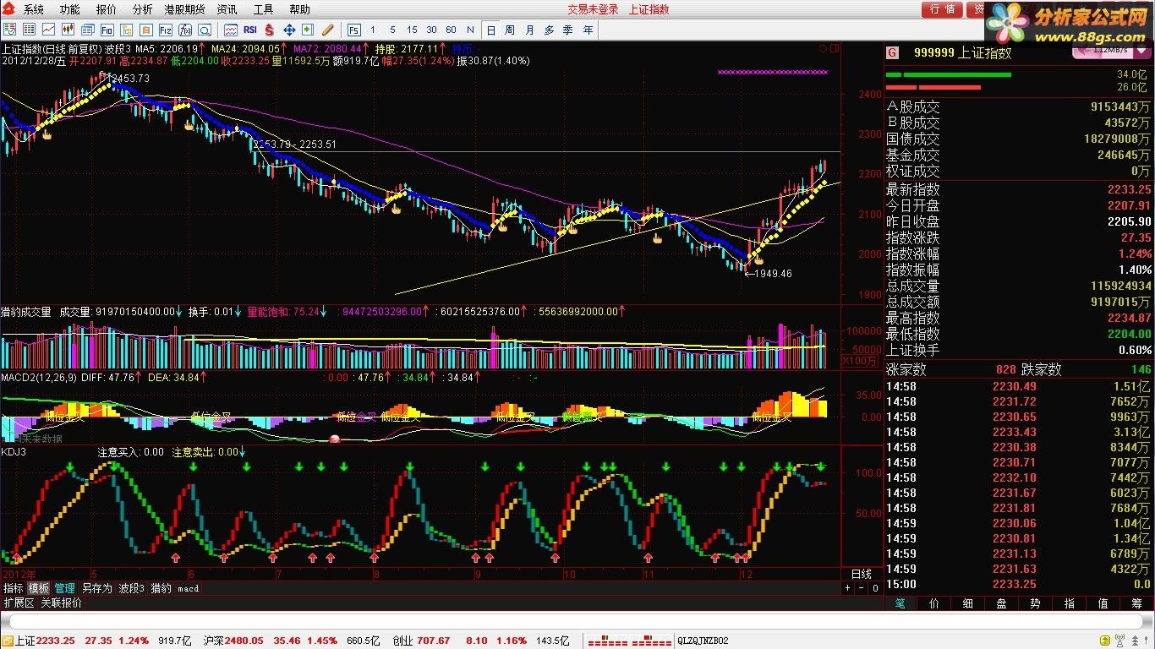Open the 关联报价 panel
This screenshot has width=1155, height=649.
(x=62, y=603)
